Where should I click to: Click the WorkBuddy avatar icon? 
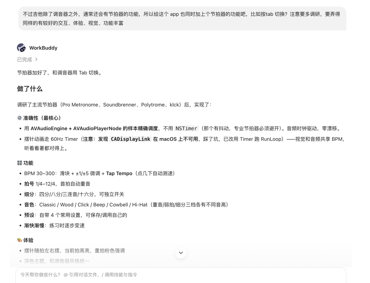pos(21,48)
